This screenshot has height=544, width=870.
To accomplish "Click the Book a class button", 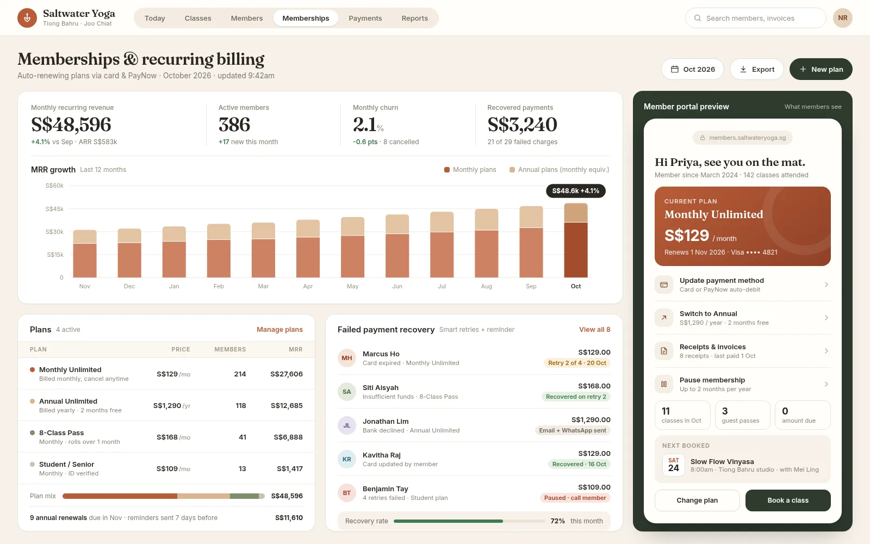I will tap(788, 500).
